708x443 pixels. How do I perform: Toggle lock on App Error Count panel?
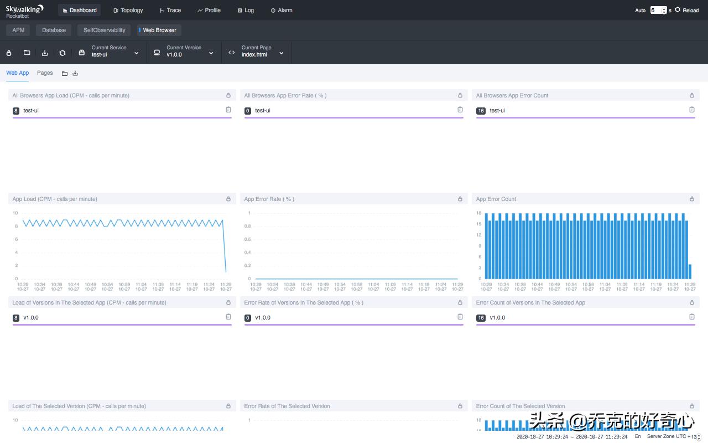coord(691,199)
